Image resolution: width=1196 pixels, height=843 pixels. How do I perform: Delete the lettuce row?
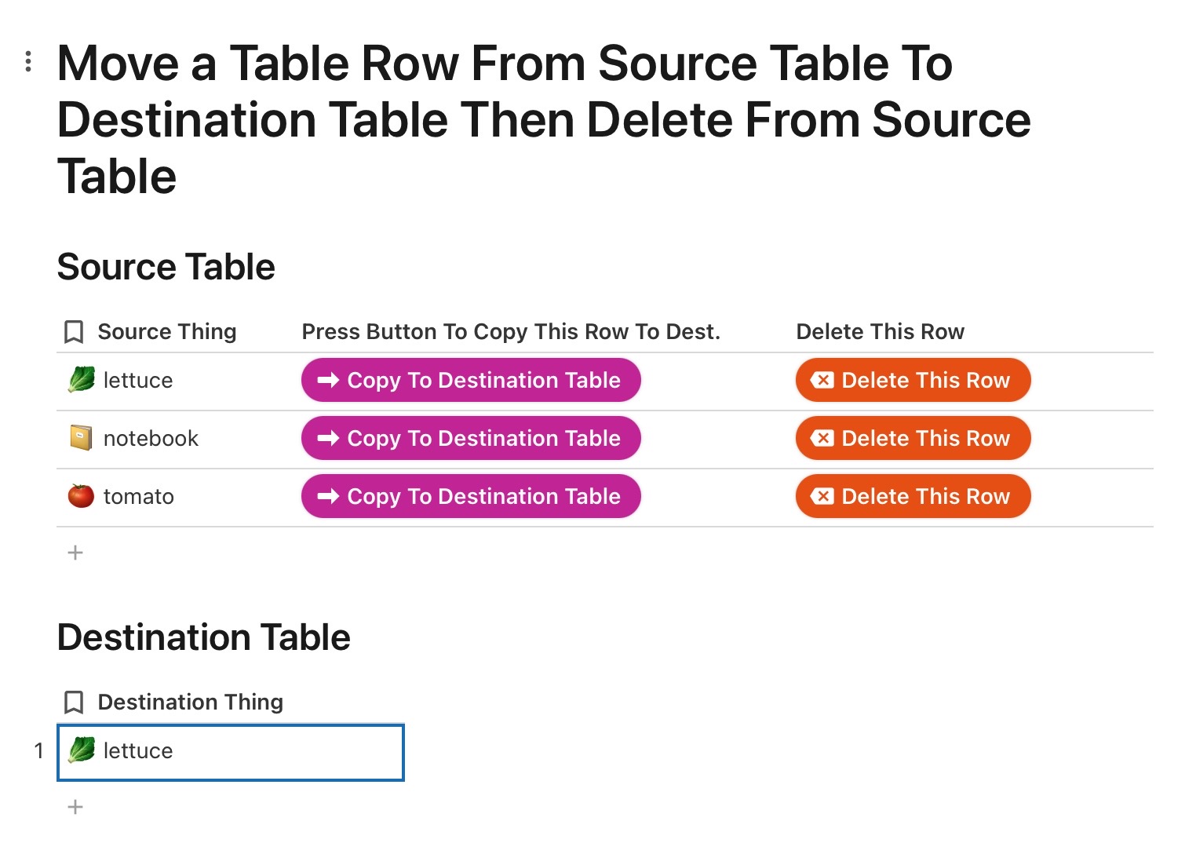click(913, 380)
